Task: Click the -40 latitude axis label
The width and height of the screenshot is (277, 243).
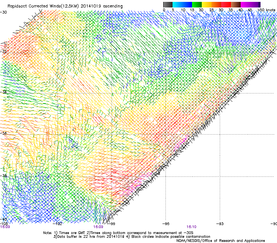Action: pos(3,219)
